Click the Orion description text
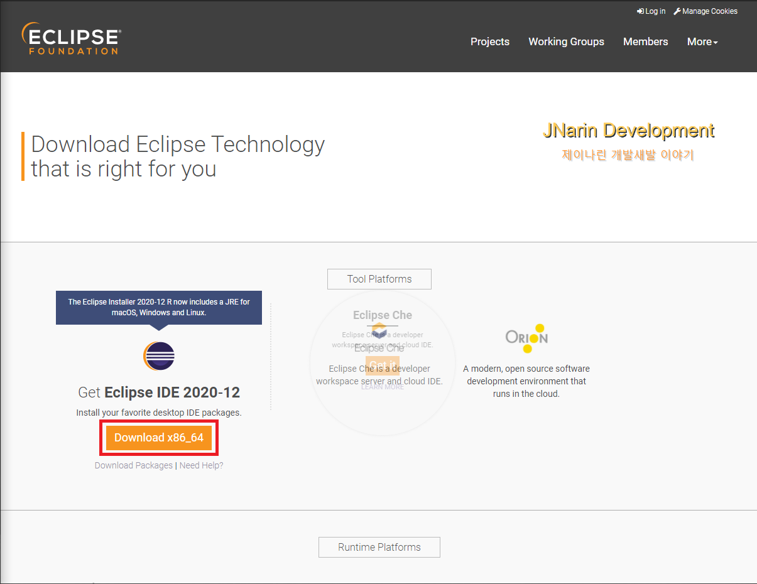 coord(526,381)
